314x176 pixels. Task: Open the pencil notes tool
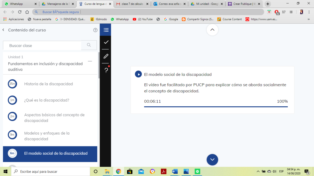106,56
